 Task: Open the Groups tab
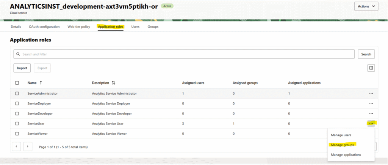(153, 27)
